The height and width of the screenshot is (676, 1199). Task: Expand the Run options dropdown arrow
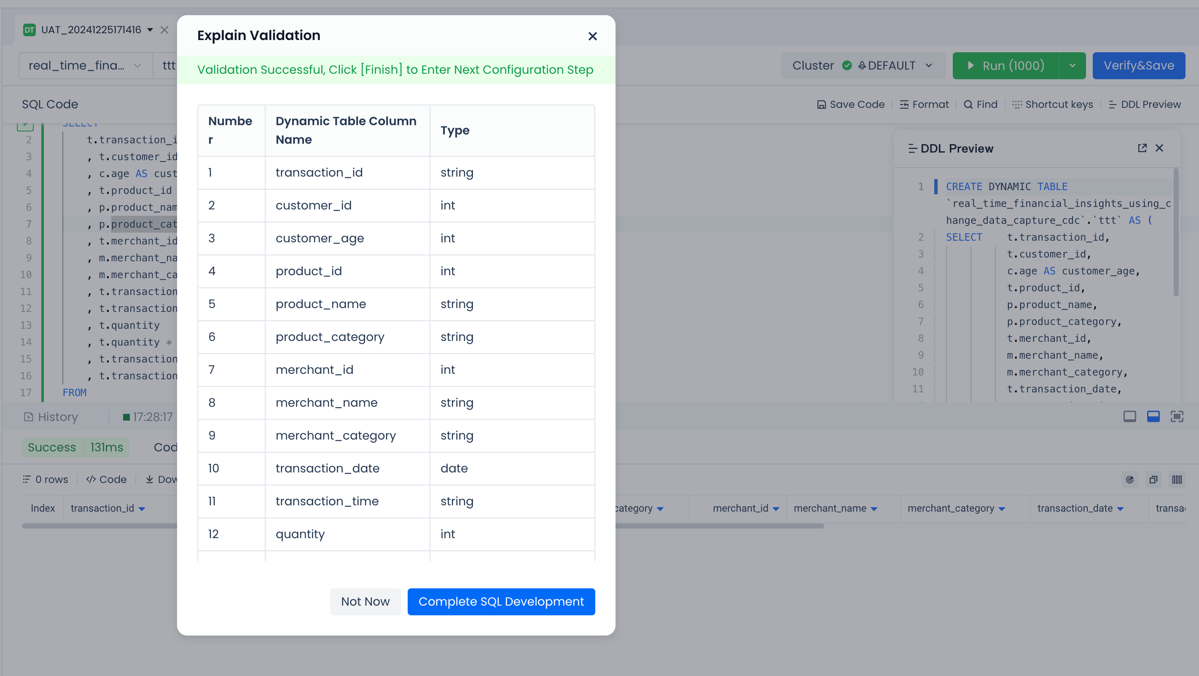1073,66
